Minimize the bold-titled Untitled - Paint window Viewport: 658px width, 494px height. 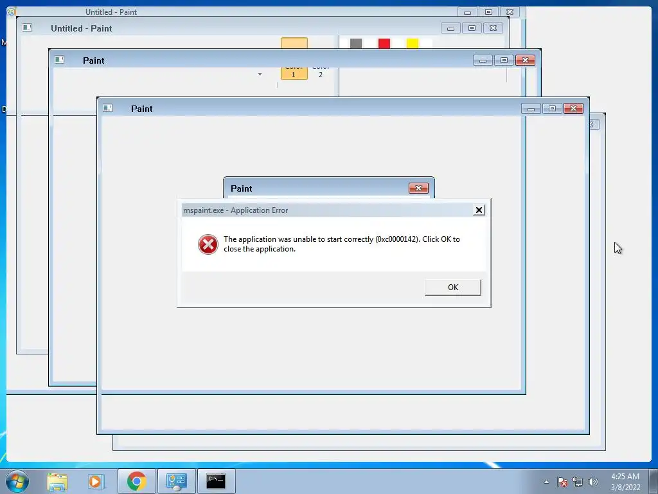click(x=450, y=28)
